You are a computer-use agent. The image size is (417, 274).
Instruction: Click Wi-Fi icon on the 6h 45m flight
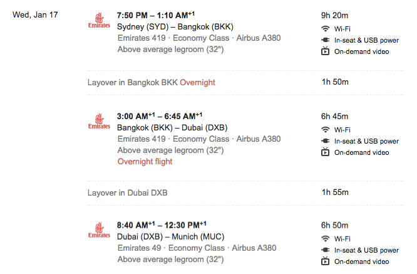pos(325,129)
